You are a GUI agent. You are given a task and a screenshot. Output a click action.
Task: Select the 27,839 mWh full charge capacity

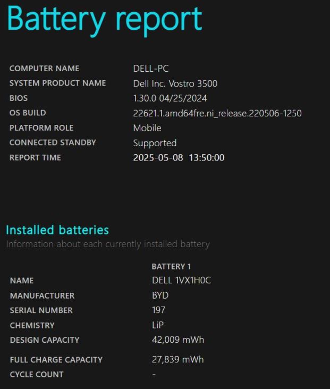177,359
